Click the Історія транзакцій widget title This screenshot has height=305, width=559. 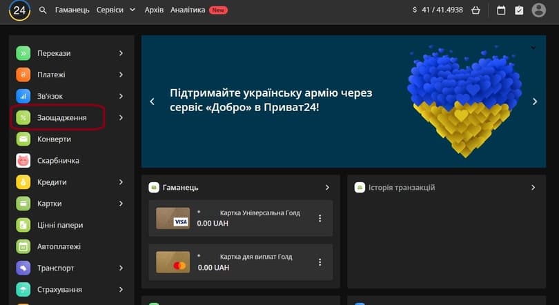pos(402,188)
